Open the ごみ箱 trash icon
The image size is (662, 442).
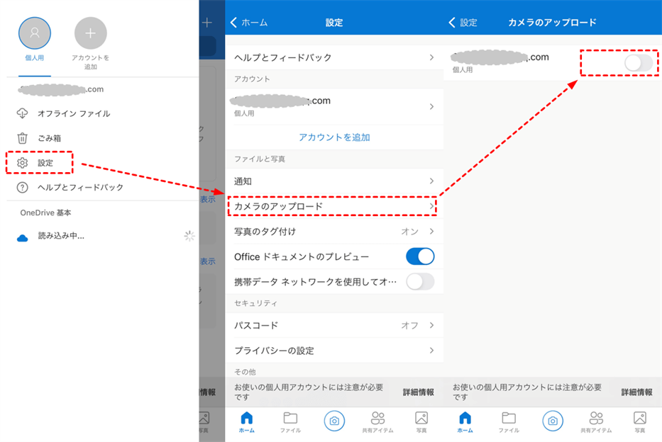click(x=22, y=138)
